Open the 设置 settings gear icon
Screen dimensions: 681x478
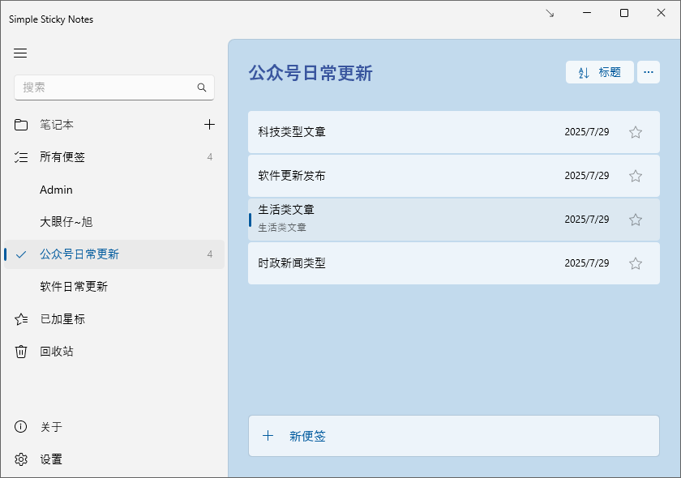tap(21, 459)
